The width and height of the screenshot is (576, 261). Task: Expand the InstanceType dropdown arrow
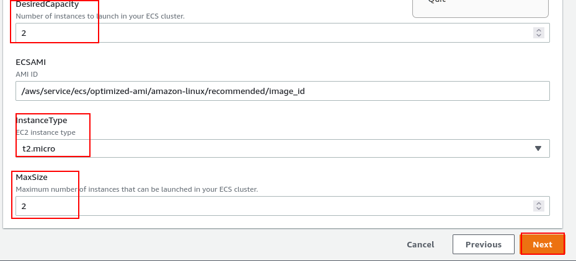pyautogui.click(x=538, y=148)
